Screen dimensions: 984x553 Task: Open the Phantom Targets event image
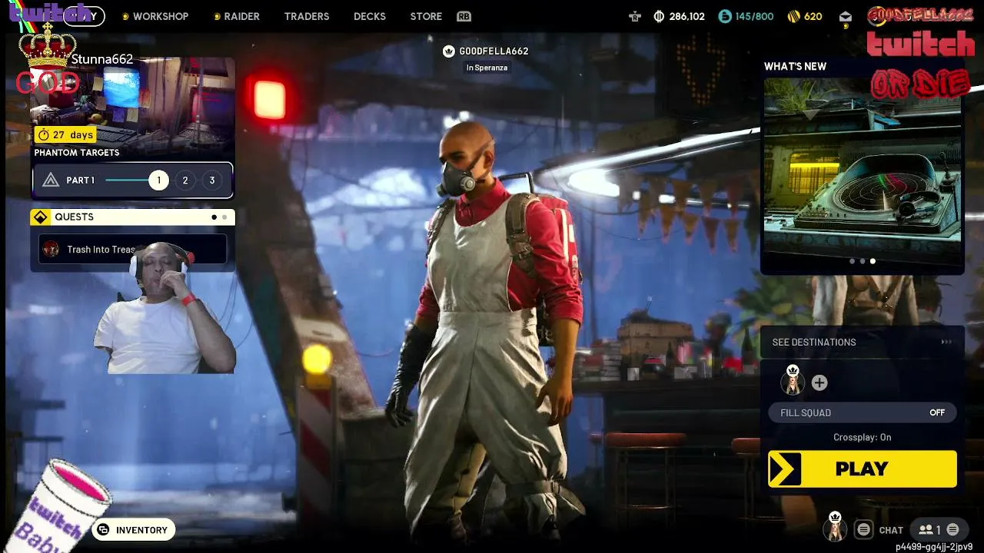[x=132, y=106]
